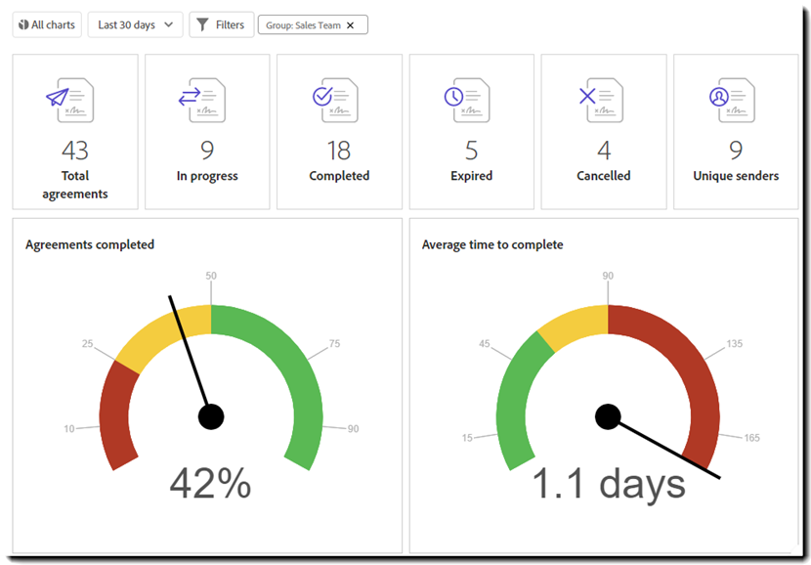Remove the Group: Sales Team filter
The width and height of the screenshot is (811, 565).
pyautogui.click(x=351, y=25)
